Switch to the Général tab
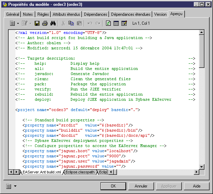The width and height of the screenshot is (213, 194). 13,14
